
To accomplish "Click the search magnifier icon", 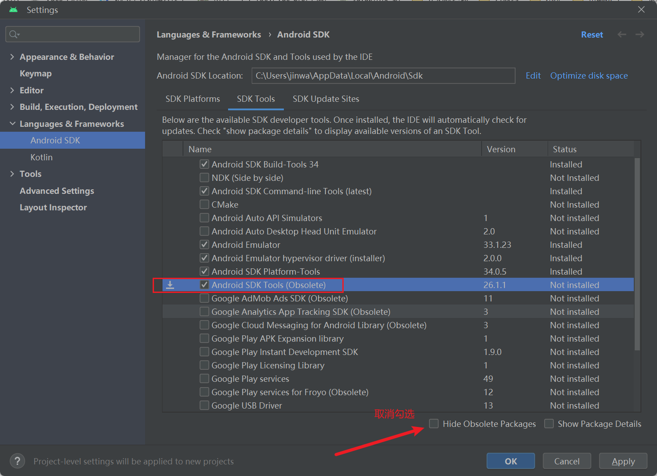I will (x=14, y=34).
